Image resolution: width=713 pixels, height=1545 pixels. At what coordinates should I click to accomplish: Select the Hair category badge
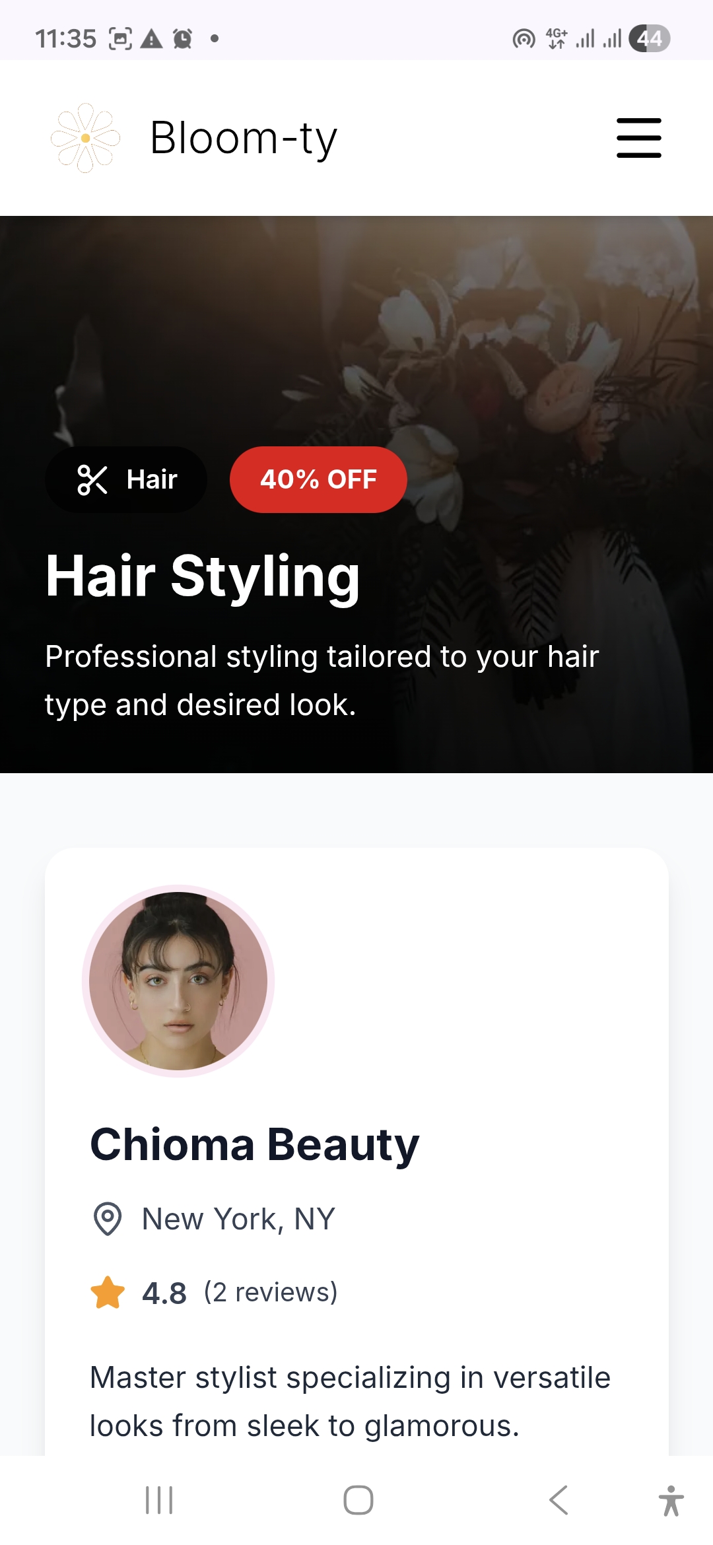coord(126,479)
